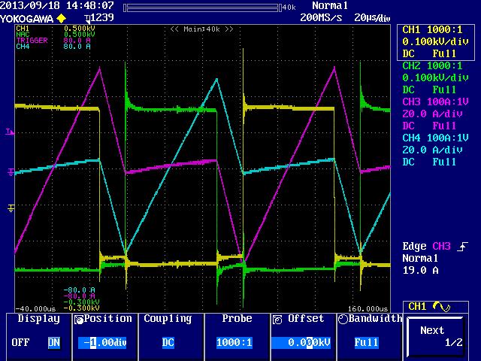Click the date and time stamp
This screenshot has height=361, width=481.
(x=57, y=5)
